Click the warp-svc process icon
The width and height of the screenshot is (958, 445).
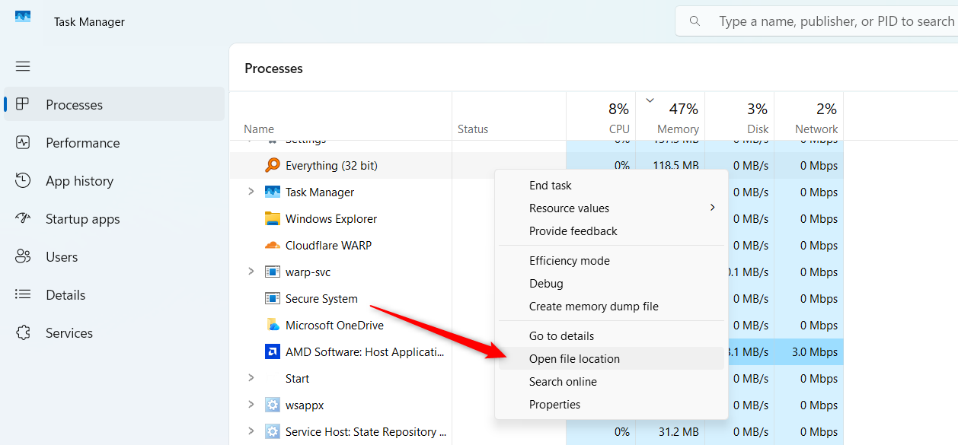click(x=273, y=272)
